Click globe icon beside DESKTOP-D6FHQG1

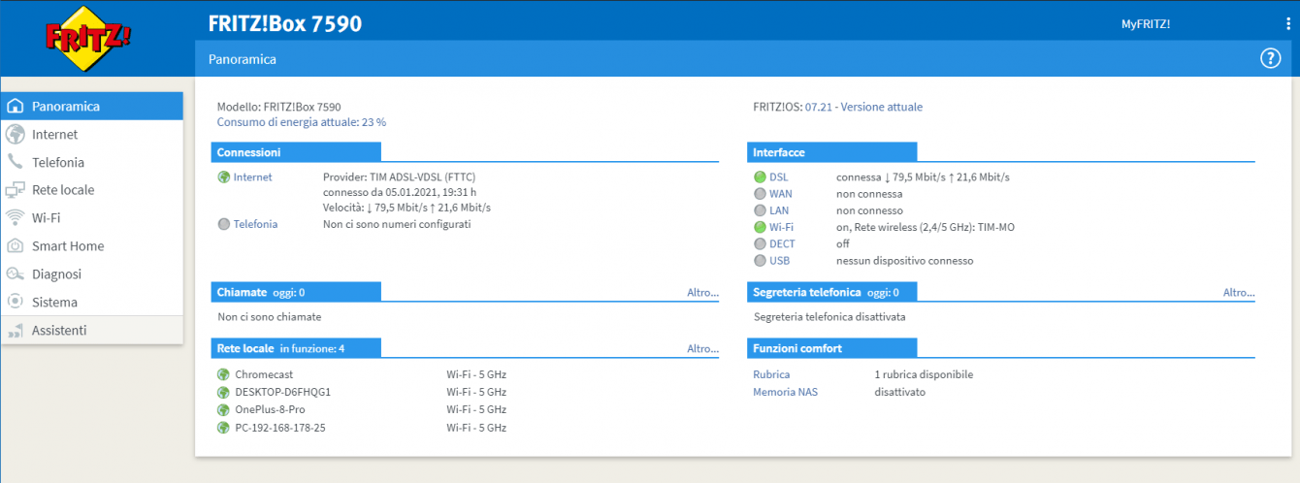(224, 392)
